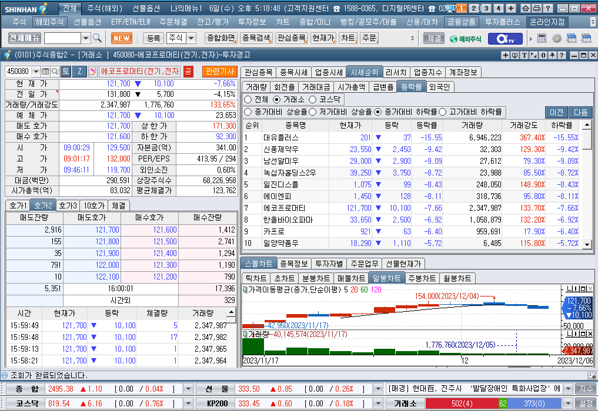The height and width of the screenshot is (411, 598).
Task: Click the 해외주식 globe logo in toolbar
Action: [x=465, y=39]
